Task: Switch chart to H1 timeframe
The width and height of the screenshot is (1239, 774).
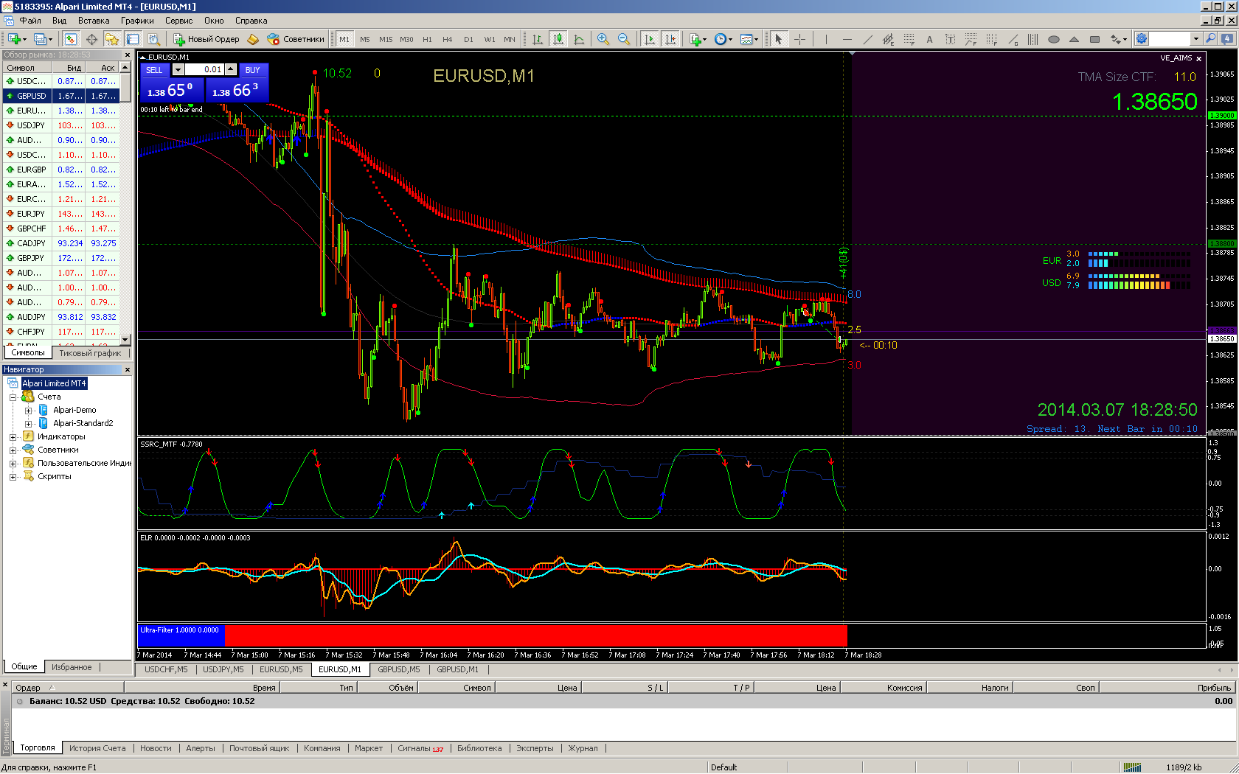Action: [427, 39]
